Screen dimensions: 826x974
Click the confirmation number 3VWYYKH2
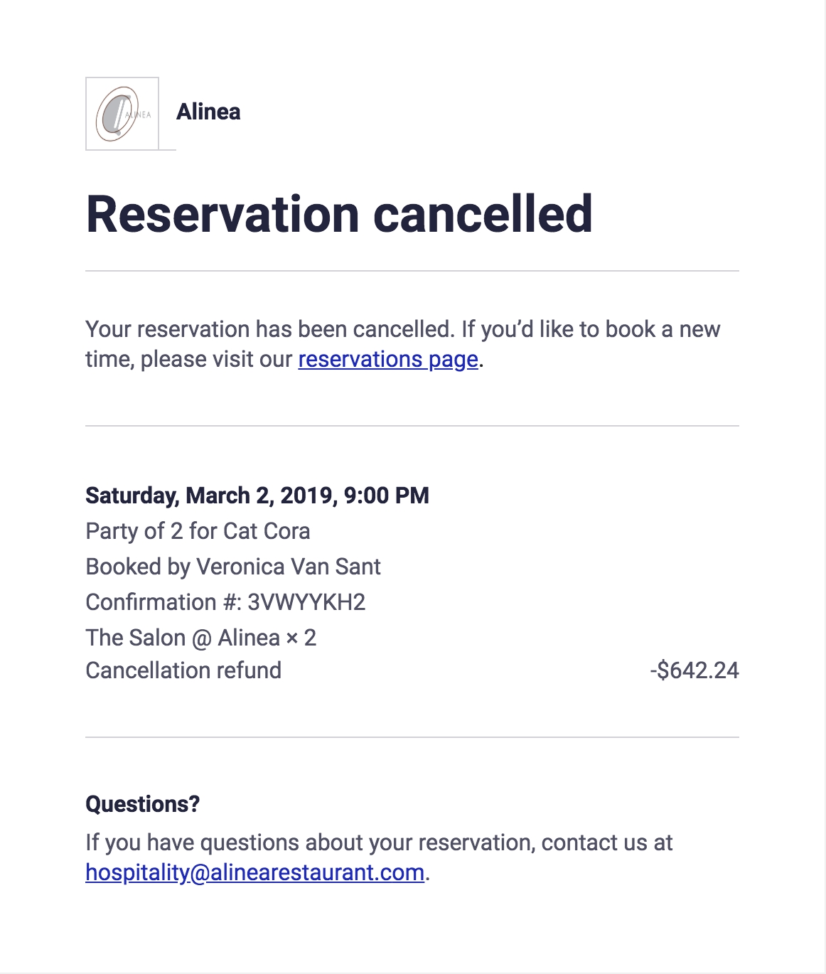(306, 602)
